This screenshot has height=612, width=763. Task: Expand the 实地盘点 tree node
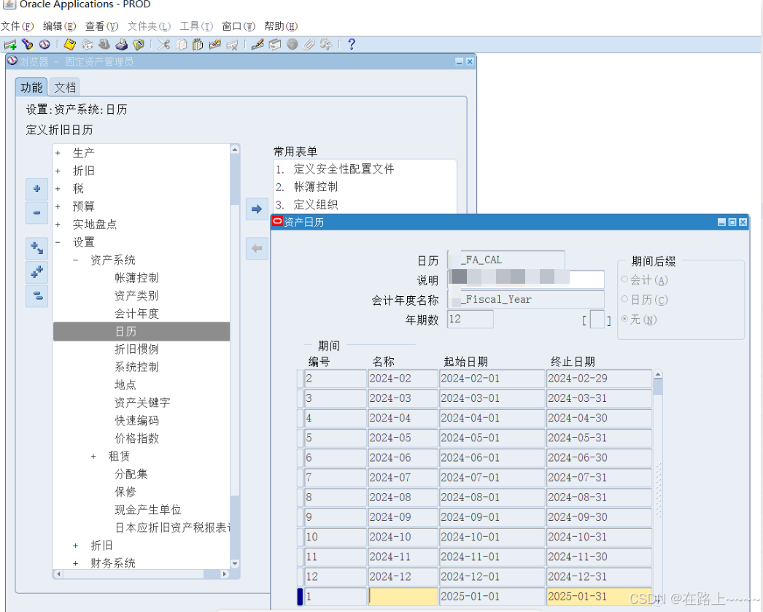point(58,225)
